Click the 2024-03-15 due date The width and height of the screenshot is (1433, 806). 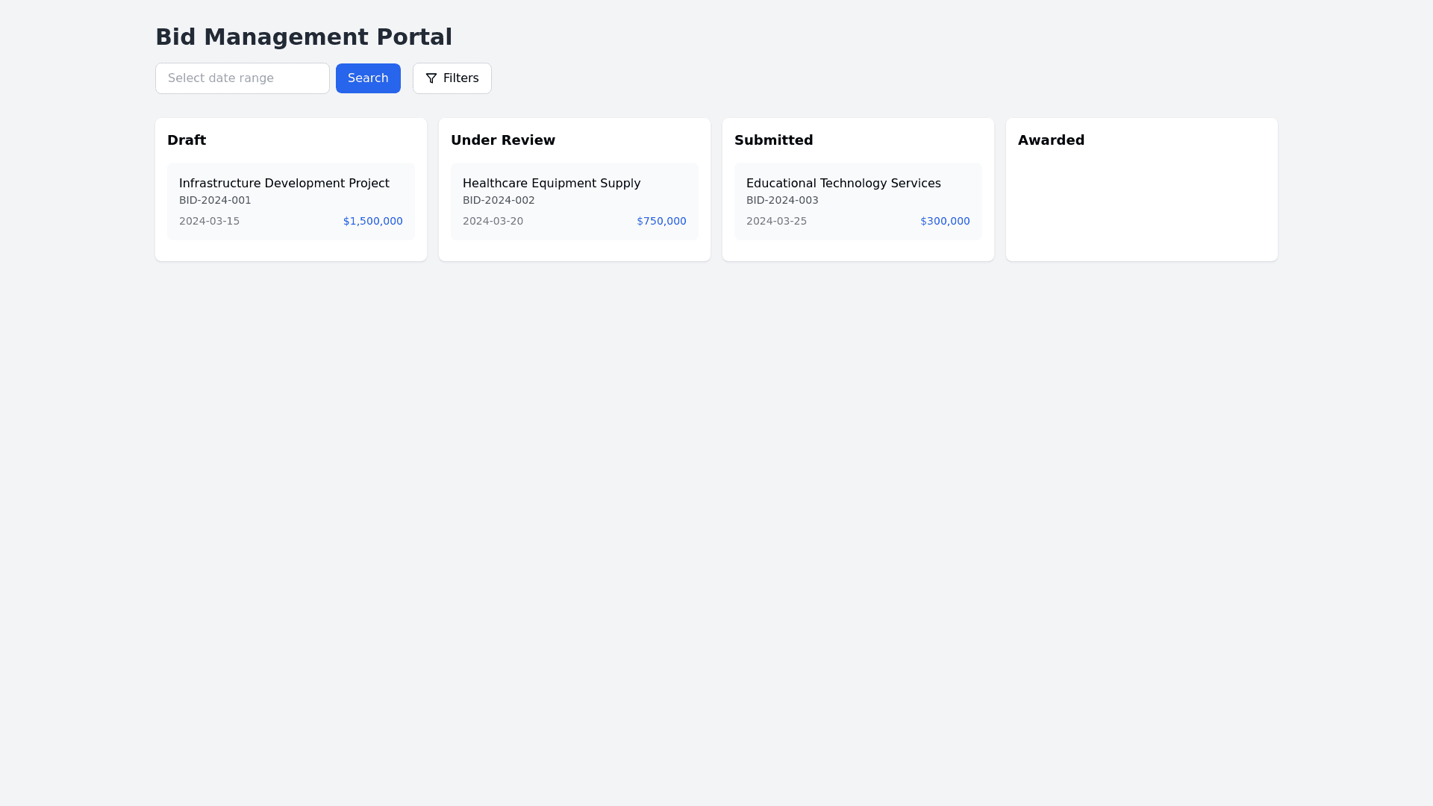pos(209,221)
